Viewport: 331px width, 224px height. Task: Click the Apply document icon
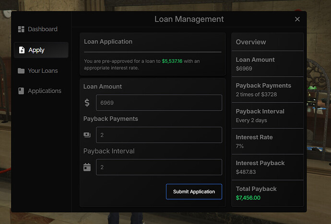(x=21, y=50)
